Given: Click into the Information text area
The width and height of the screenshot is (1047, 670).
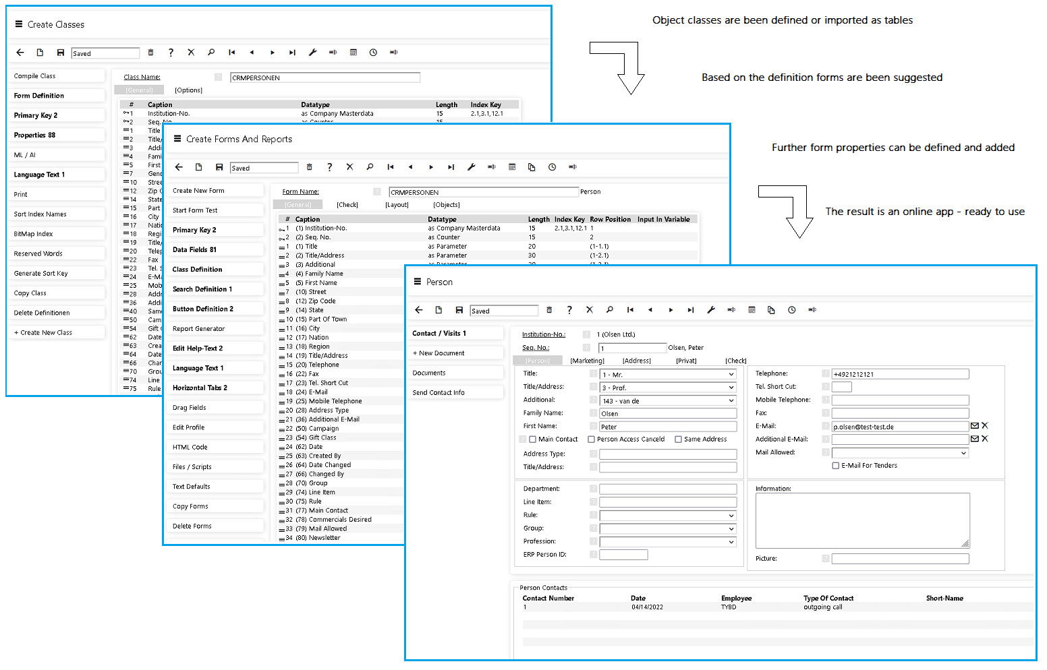Looking at the screenshot, I should pos(862,520).
